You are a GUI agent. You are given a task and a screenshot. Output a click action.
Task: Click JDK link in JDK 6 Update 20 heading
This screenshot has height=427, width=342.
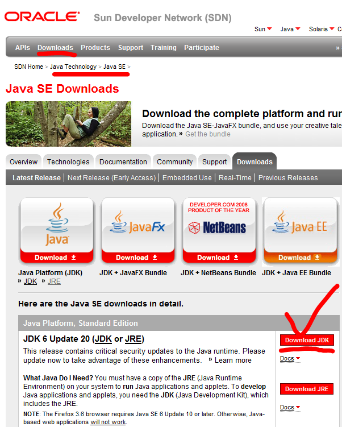103,339
